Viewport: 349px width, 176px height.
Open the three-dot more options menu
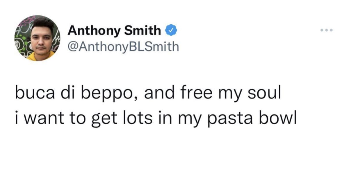[326, 30]
